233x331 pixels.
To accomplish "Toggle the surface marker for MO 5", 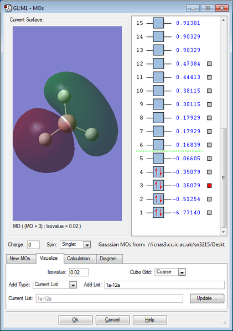I will [x=209, y=159].
